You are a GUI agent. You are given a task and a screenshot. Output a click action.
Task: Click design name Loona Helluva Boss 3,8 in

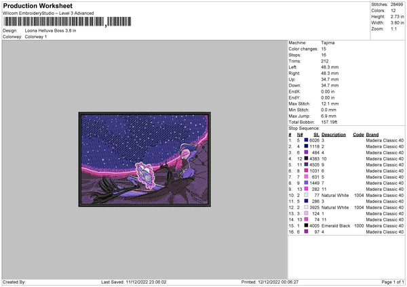click(50, 30)
